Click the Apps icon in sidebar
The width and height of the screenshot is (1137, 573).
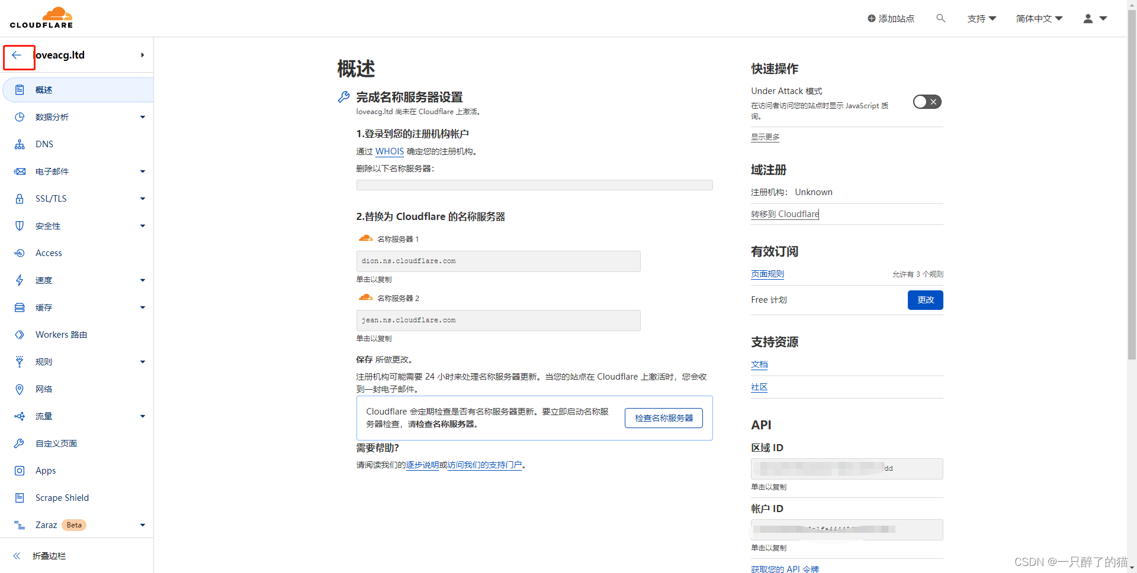click(20, 471)
